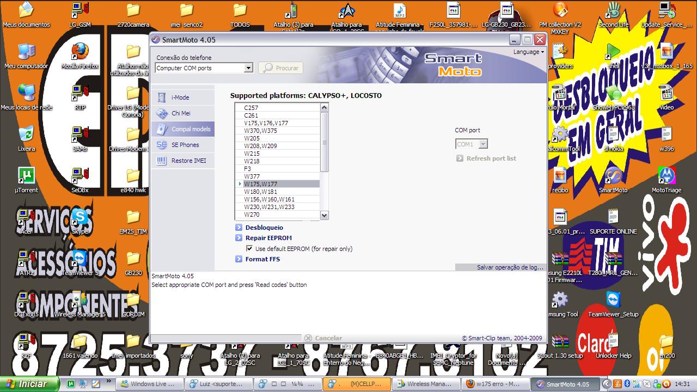Expand the Desbloqueio operation
The image size is (697, 392).
point(259,228)
